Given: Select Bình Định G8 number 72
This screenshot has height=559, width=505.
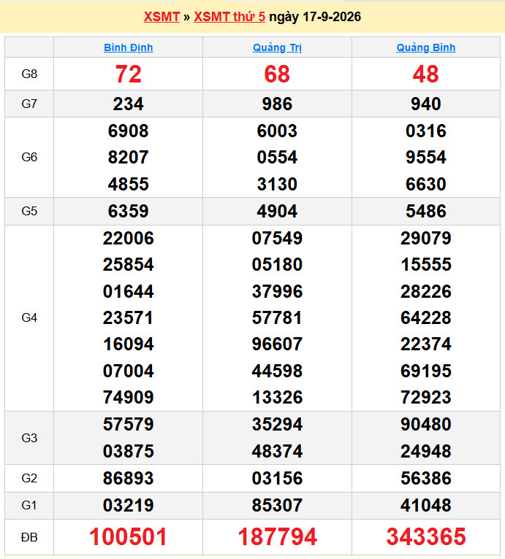Looking at the screenshot, I should click(x=128, y=74).
